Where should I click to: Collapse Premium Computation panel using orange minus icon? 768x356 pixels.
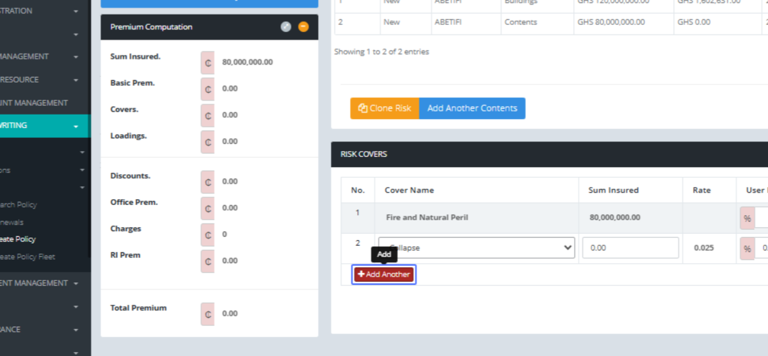click(303, 27)
